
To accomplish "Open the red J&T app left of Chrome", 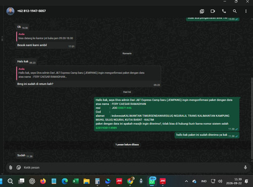I will click(119, 181).
